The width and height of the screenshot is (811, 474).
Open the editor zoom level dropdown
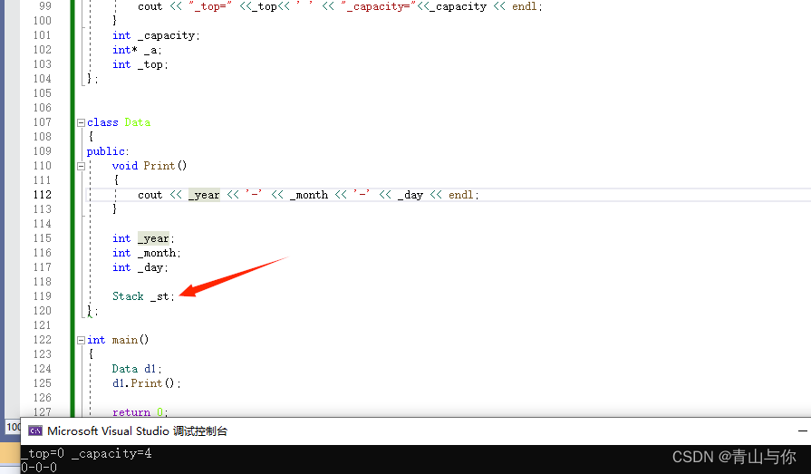pyautogui.click(x=13, y=427)
